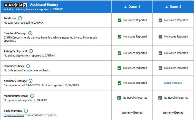Open Structural Damage info tooltip icon
Screen dimensions: 194x121
[x=30, y=33]
